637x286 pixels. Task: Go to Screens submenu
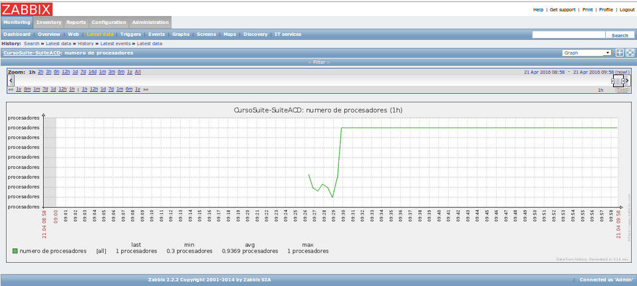[x=206, y=35]
